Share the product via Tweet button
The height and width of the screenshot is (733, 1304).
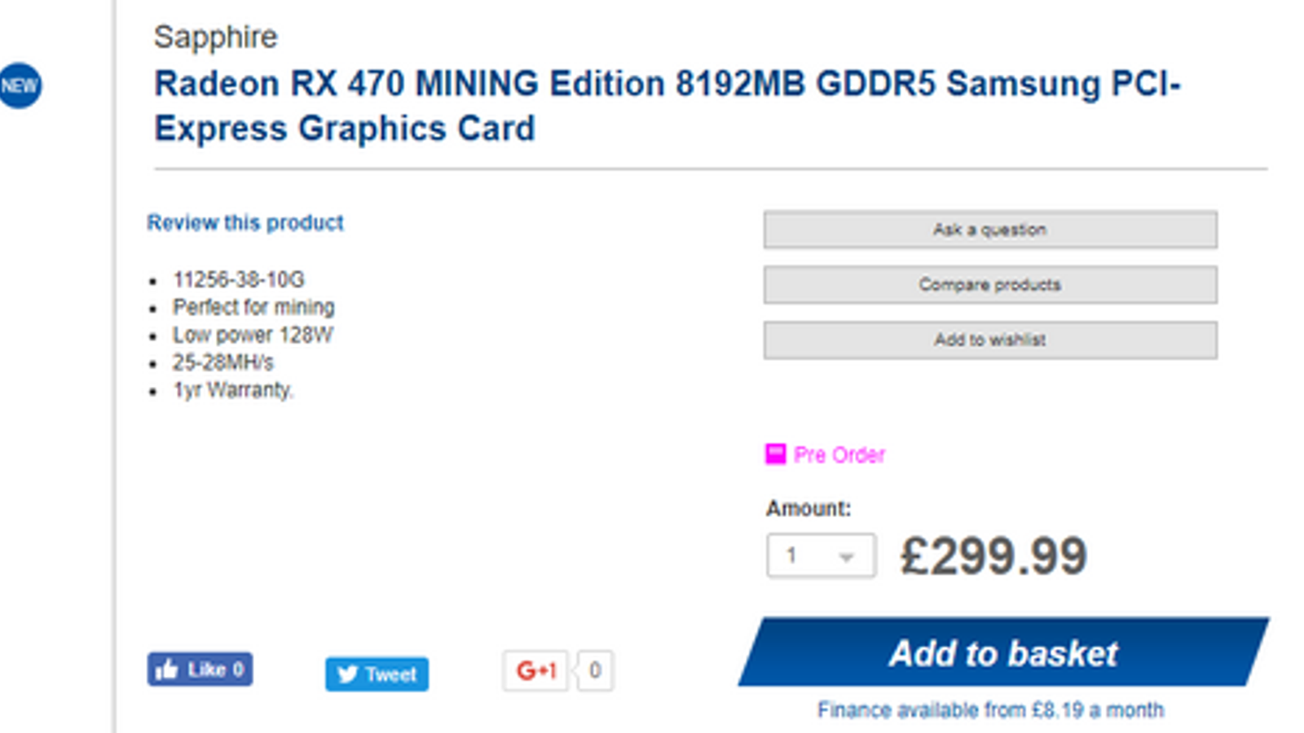[377, 674]
